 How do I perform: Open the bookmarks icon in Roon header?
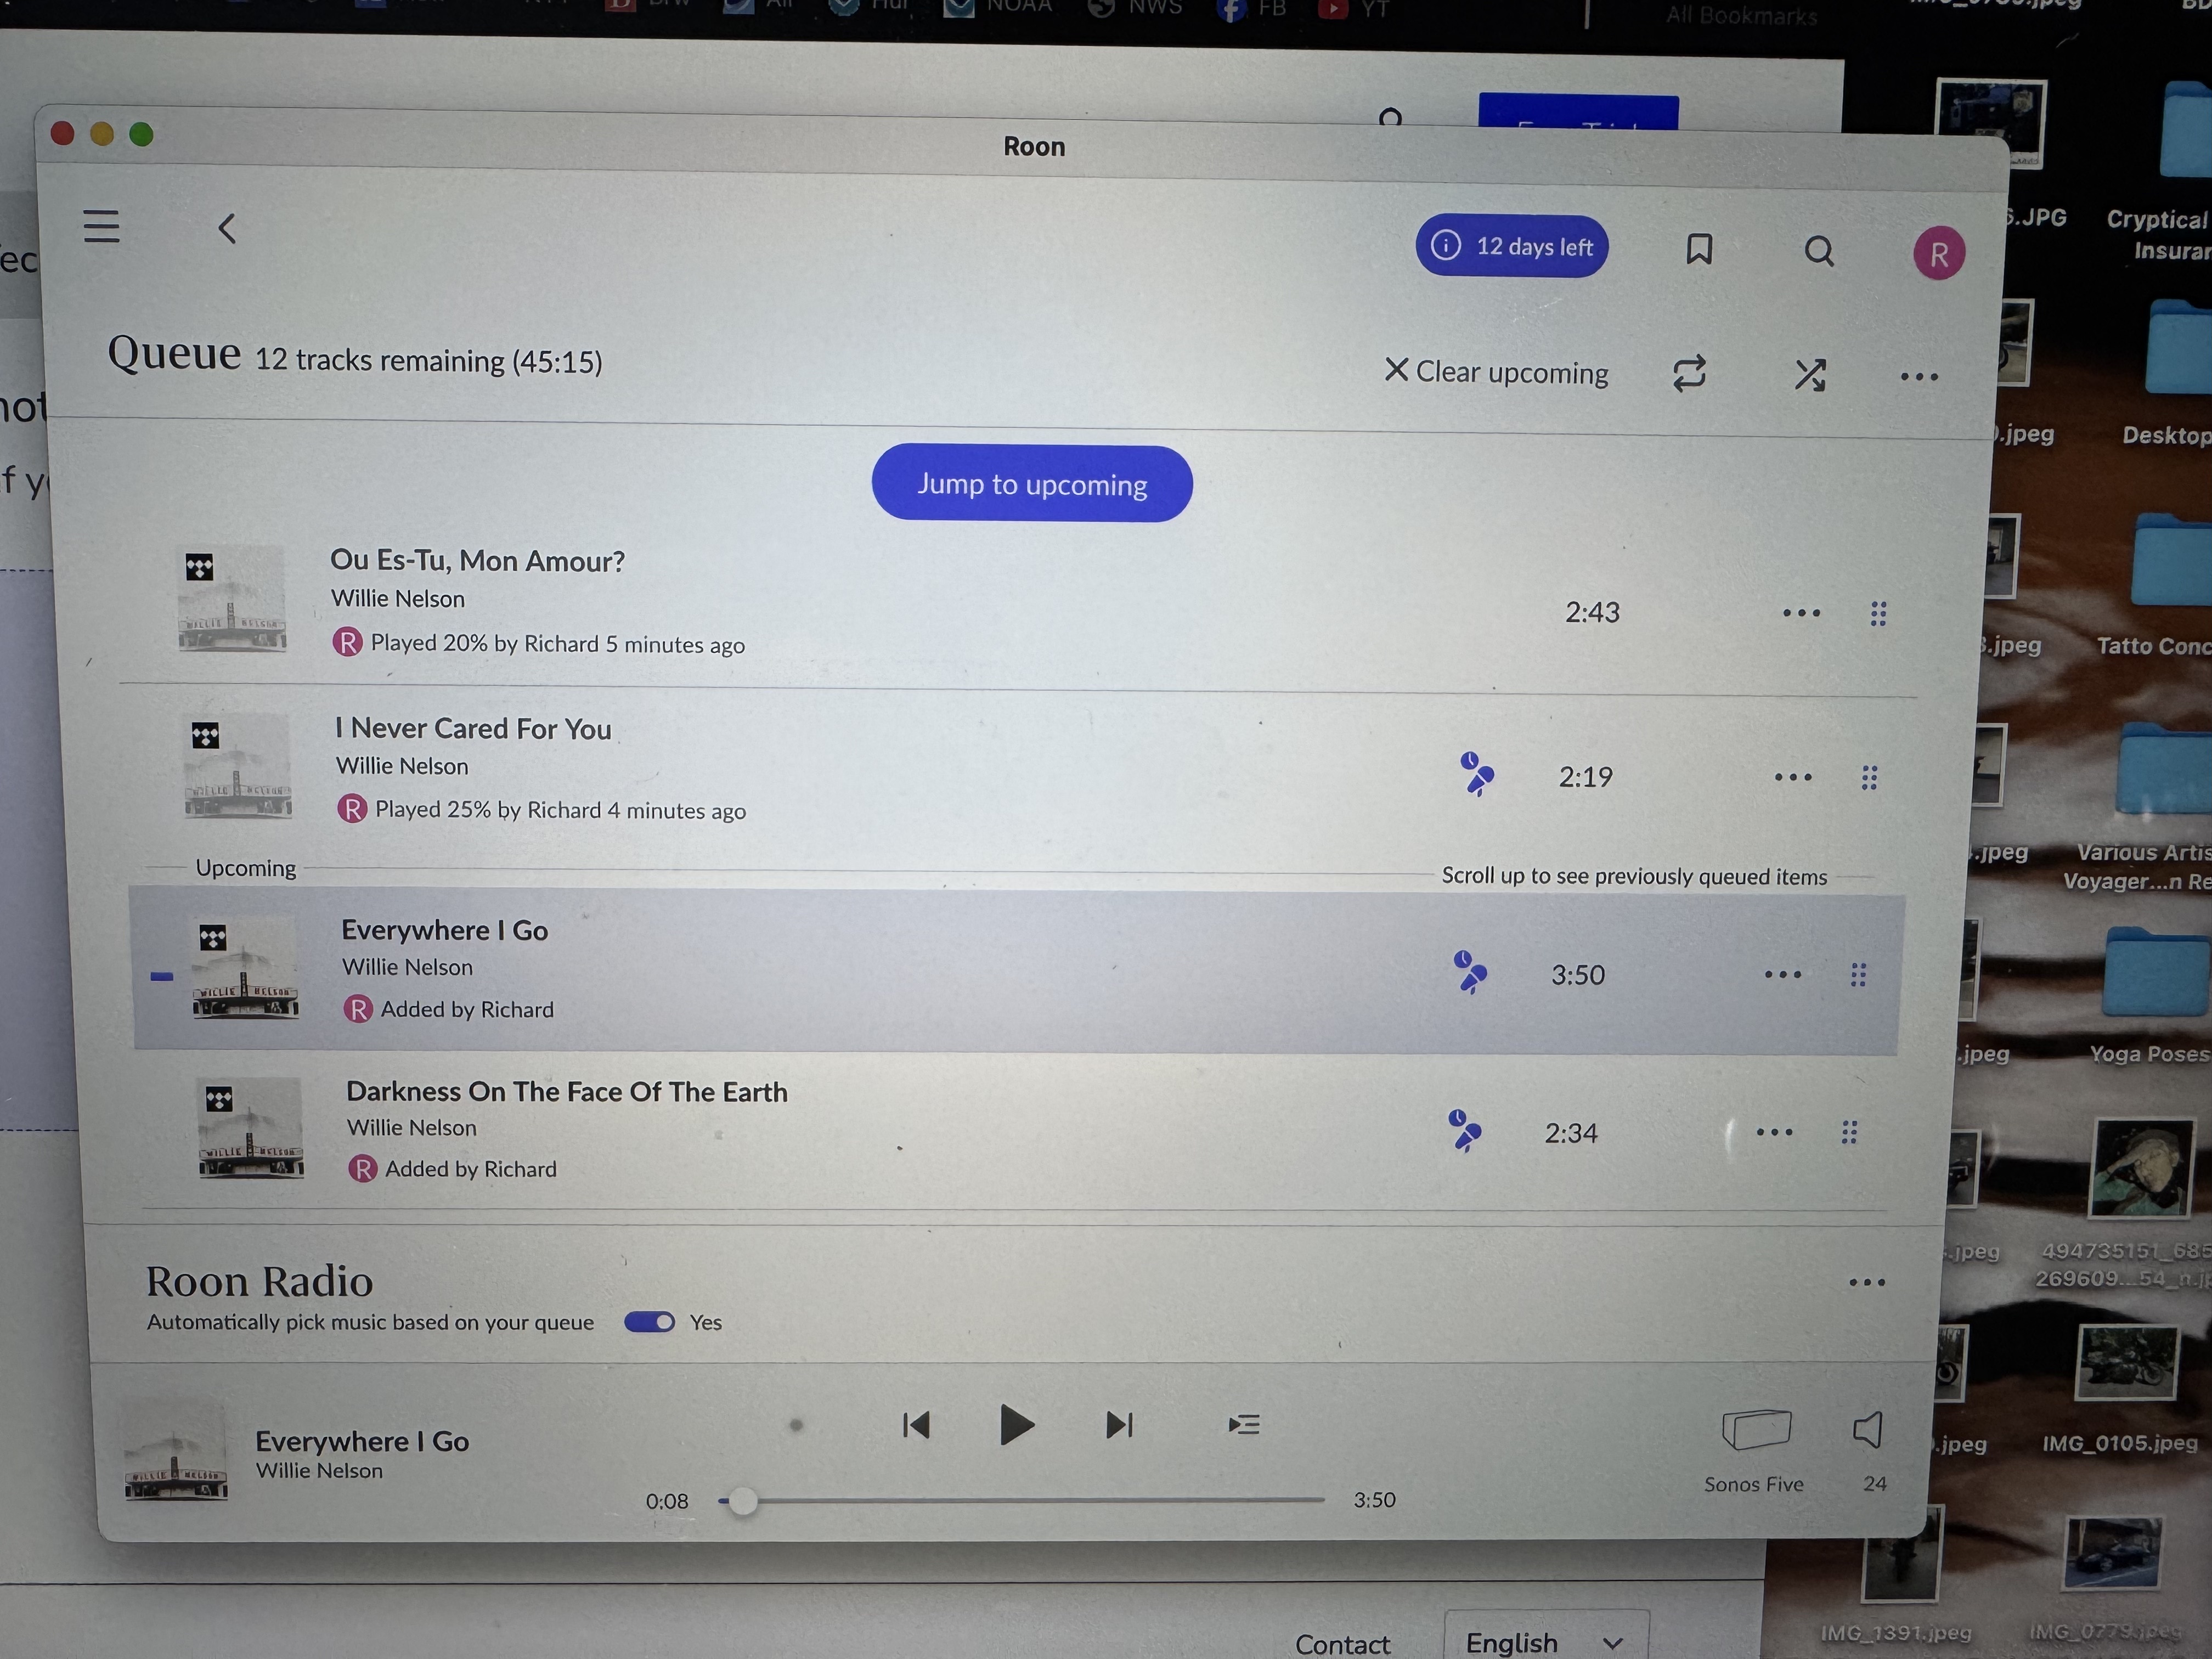pyautogui.click(x=1698, y=249)
